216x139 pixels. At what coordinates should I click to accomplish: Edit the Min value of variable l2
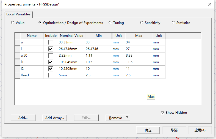pos(98,69)
